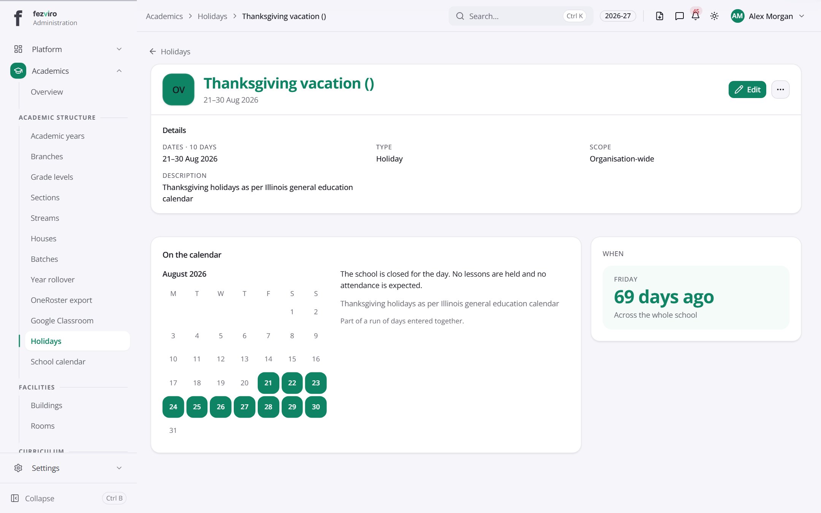The image size is (821, 513).
Task: Open Streams in sidebar
Action: [45, 218]
